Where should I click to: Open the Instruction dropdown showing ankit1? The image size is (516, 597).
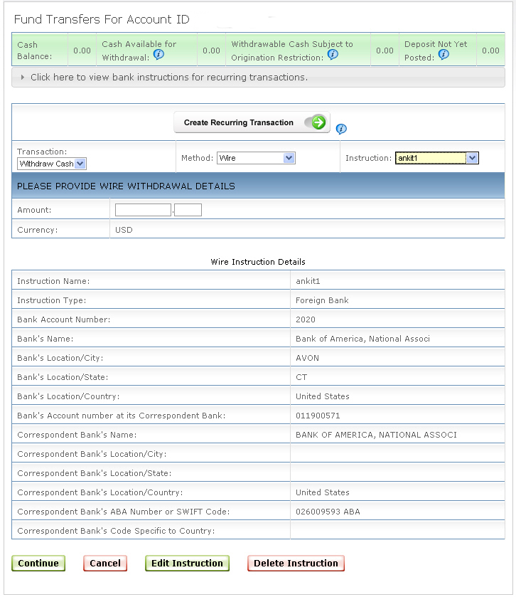coord(437,158)
